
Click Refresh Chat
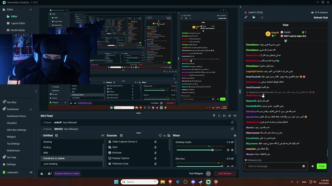click(x=321, y=18)
